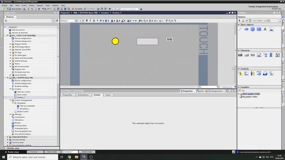Click the Undo arrow in main toolbar
285x160 pixels.
pos(43,9)
